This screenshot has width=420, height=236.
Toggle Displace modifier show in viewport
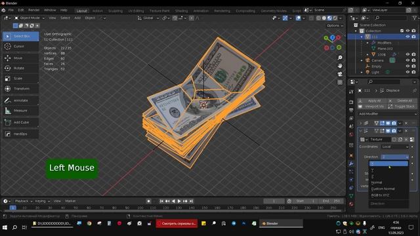click(x=388, y=131)
